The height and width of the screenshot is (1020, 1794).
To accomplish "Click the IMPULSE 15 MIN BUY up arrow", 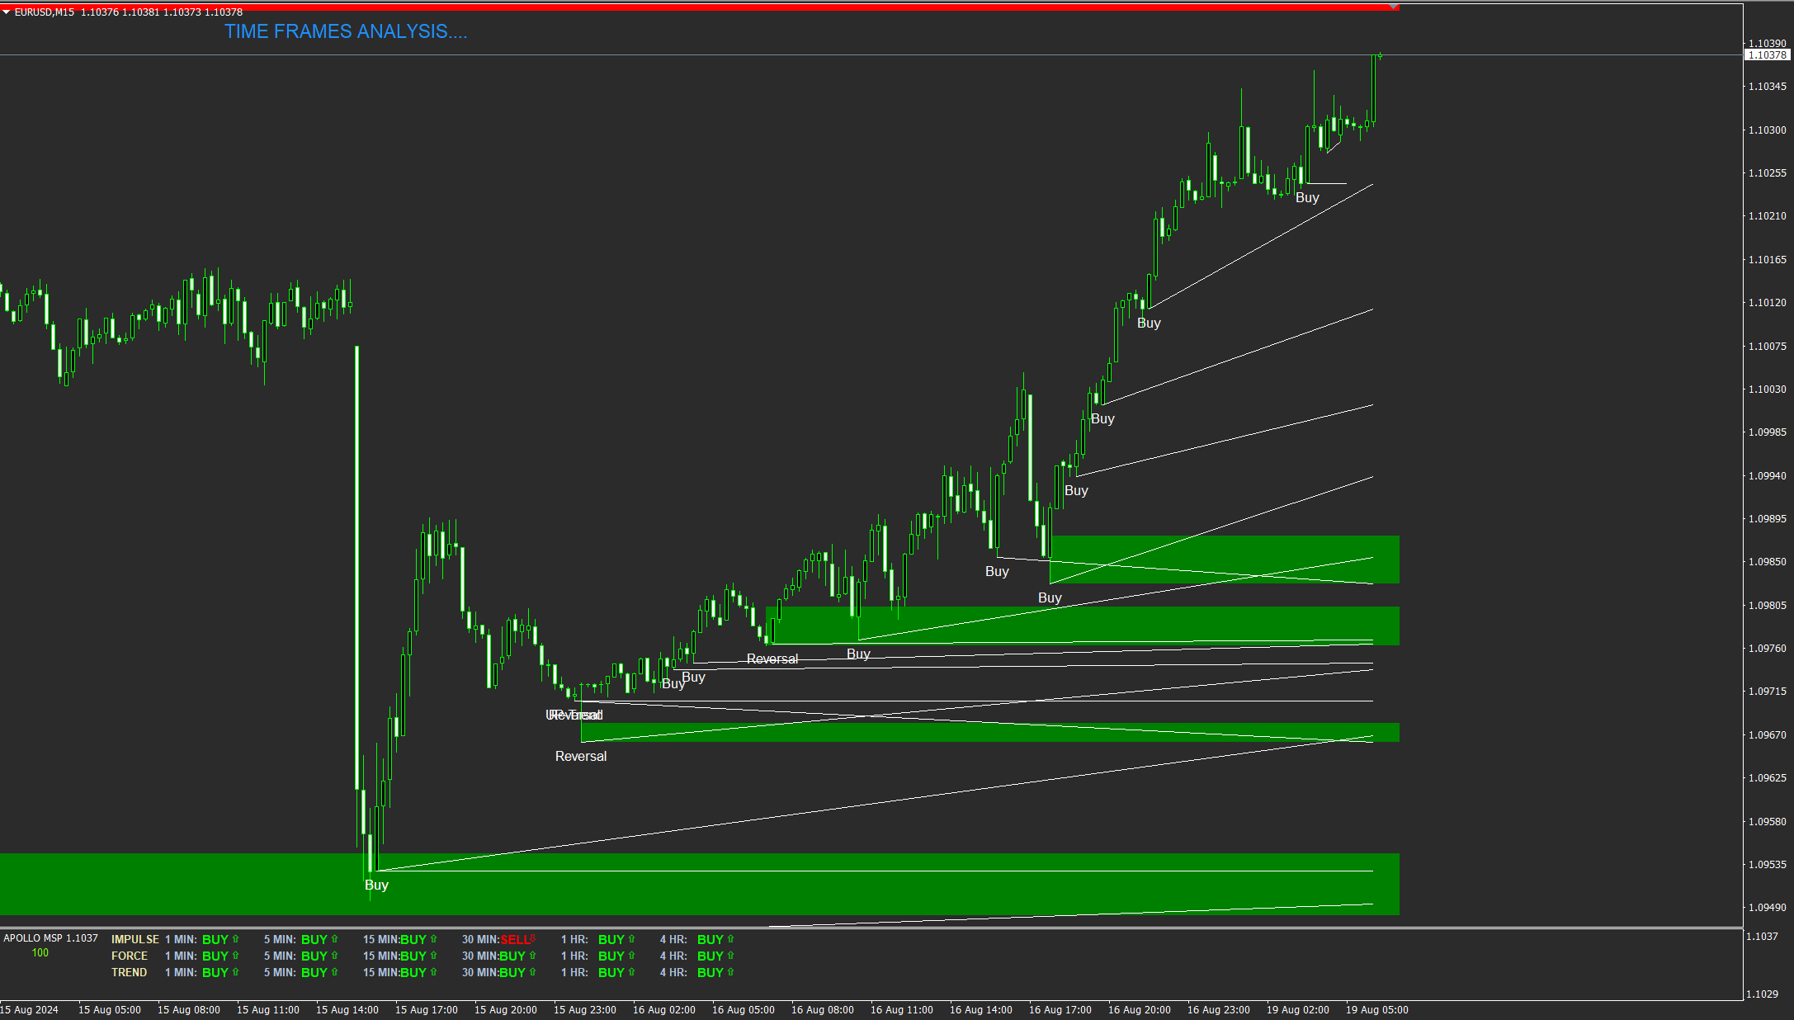I will click(433, 939).
